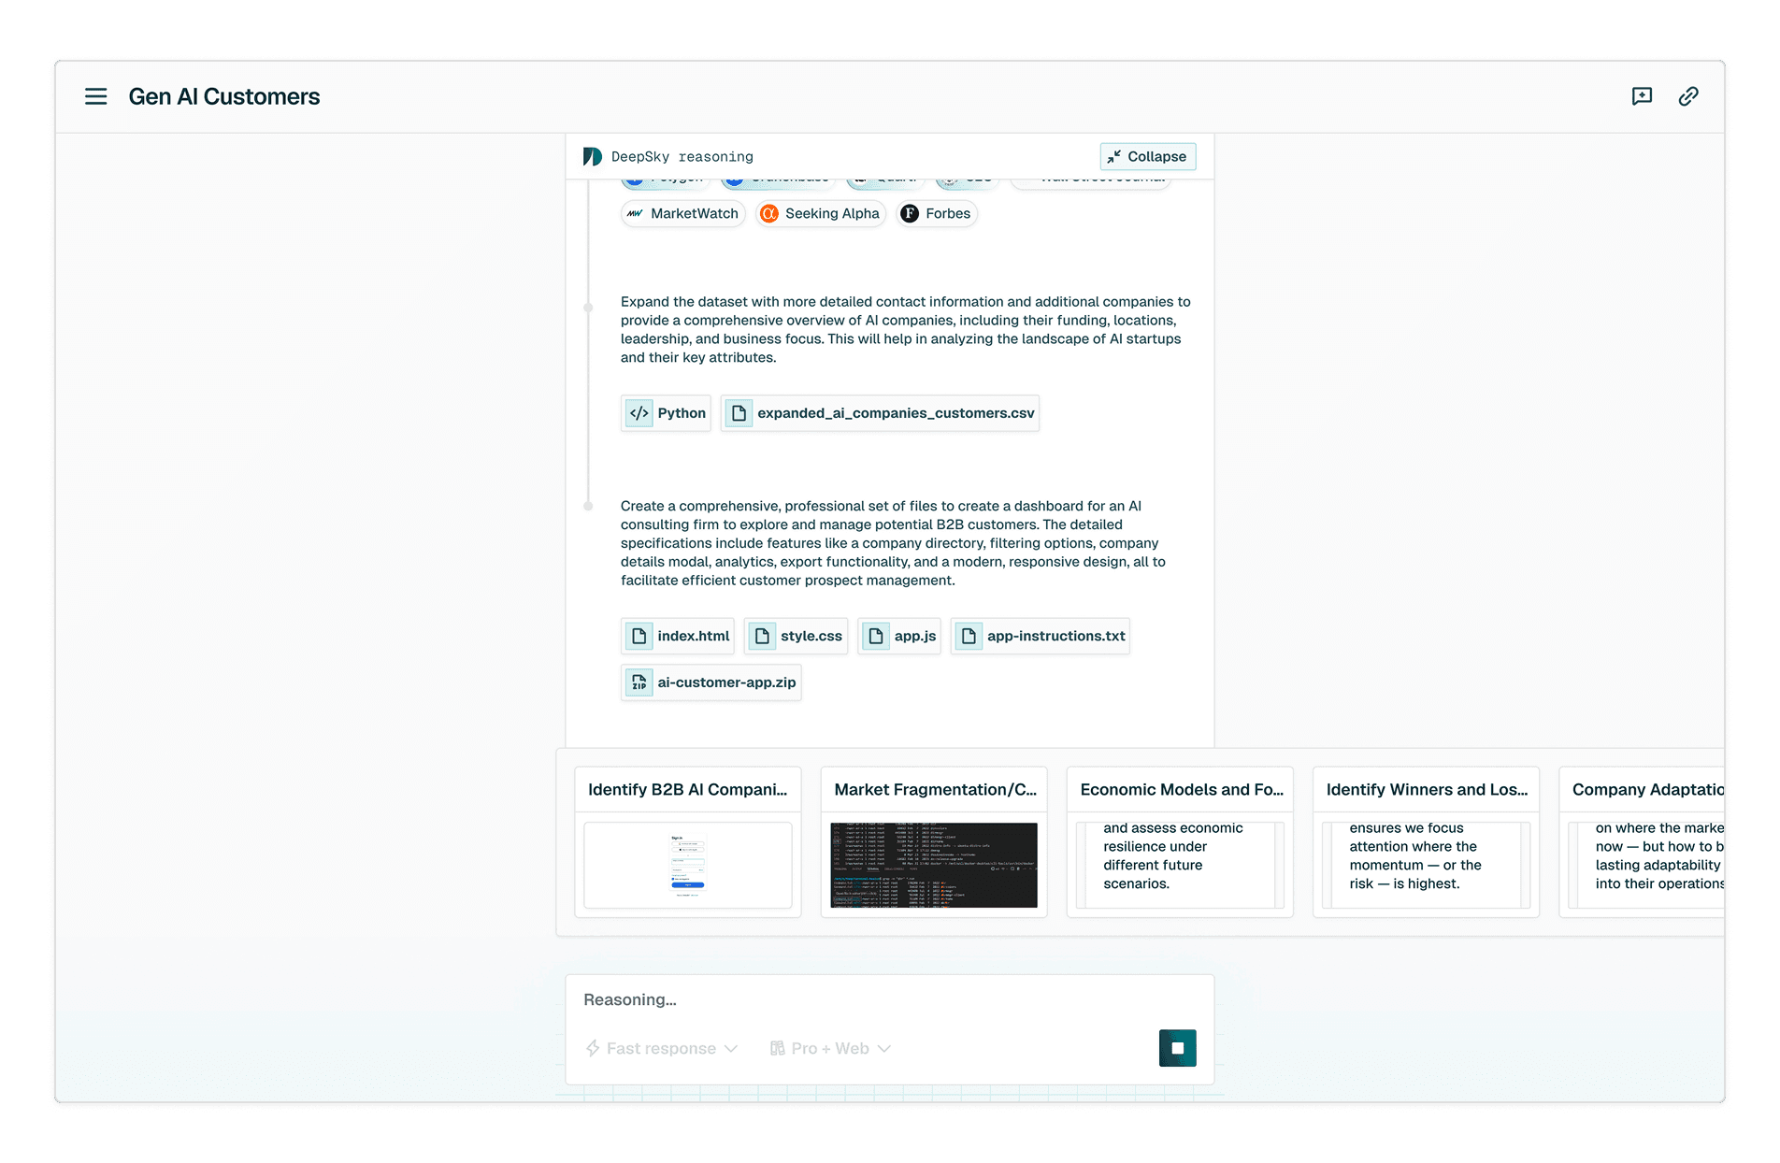
Task: Open the feedback chat icon
Action: 1642,96
